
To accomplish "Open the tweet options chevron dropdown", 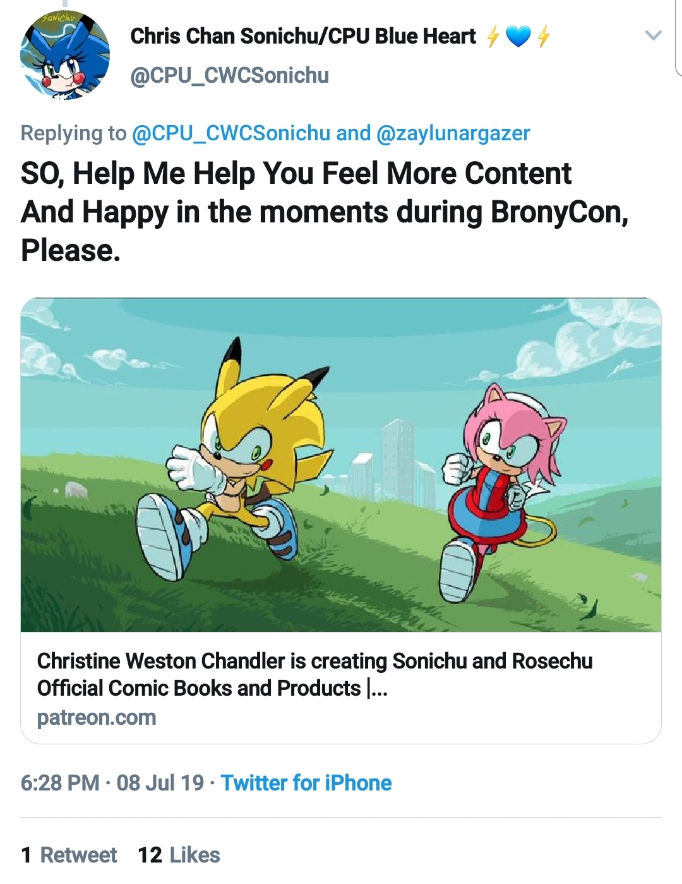I will pos(654,35).
